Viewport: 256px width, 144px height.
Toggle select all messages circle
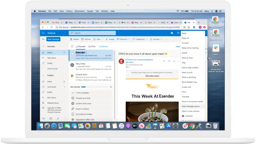click(x=72, y=47)
